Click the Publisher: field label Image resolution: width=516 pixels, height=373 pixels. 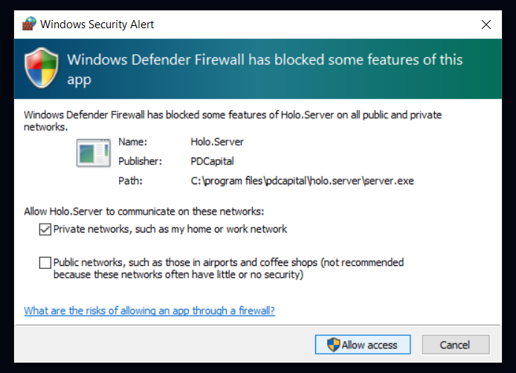(x=141, y=161)
